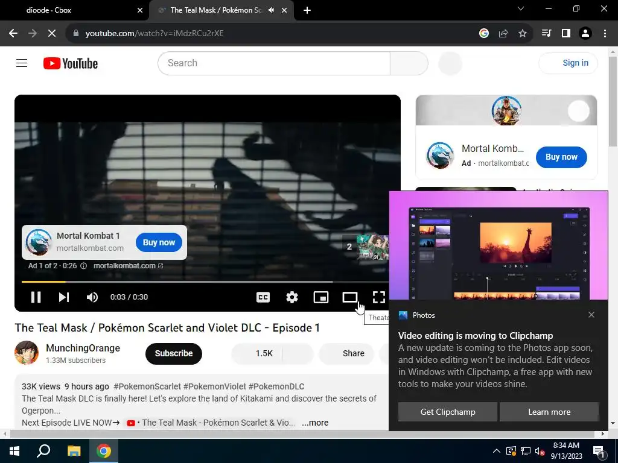Toggle closed captions CC button
Viewport: 618px width, 463px height.
(263, 297)
